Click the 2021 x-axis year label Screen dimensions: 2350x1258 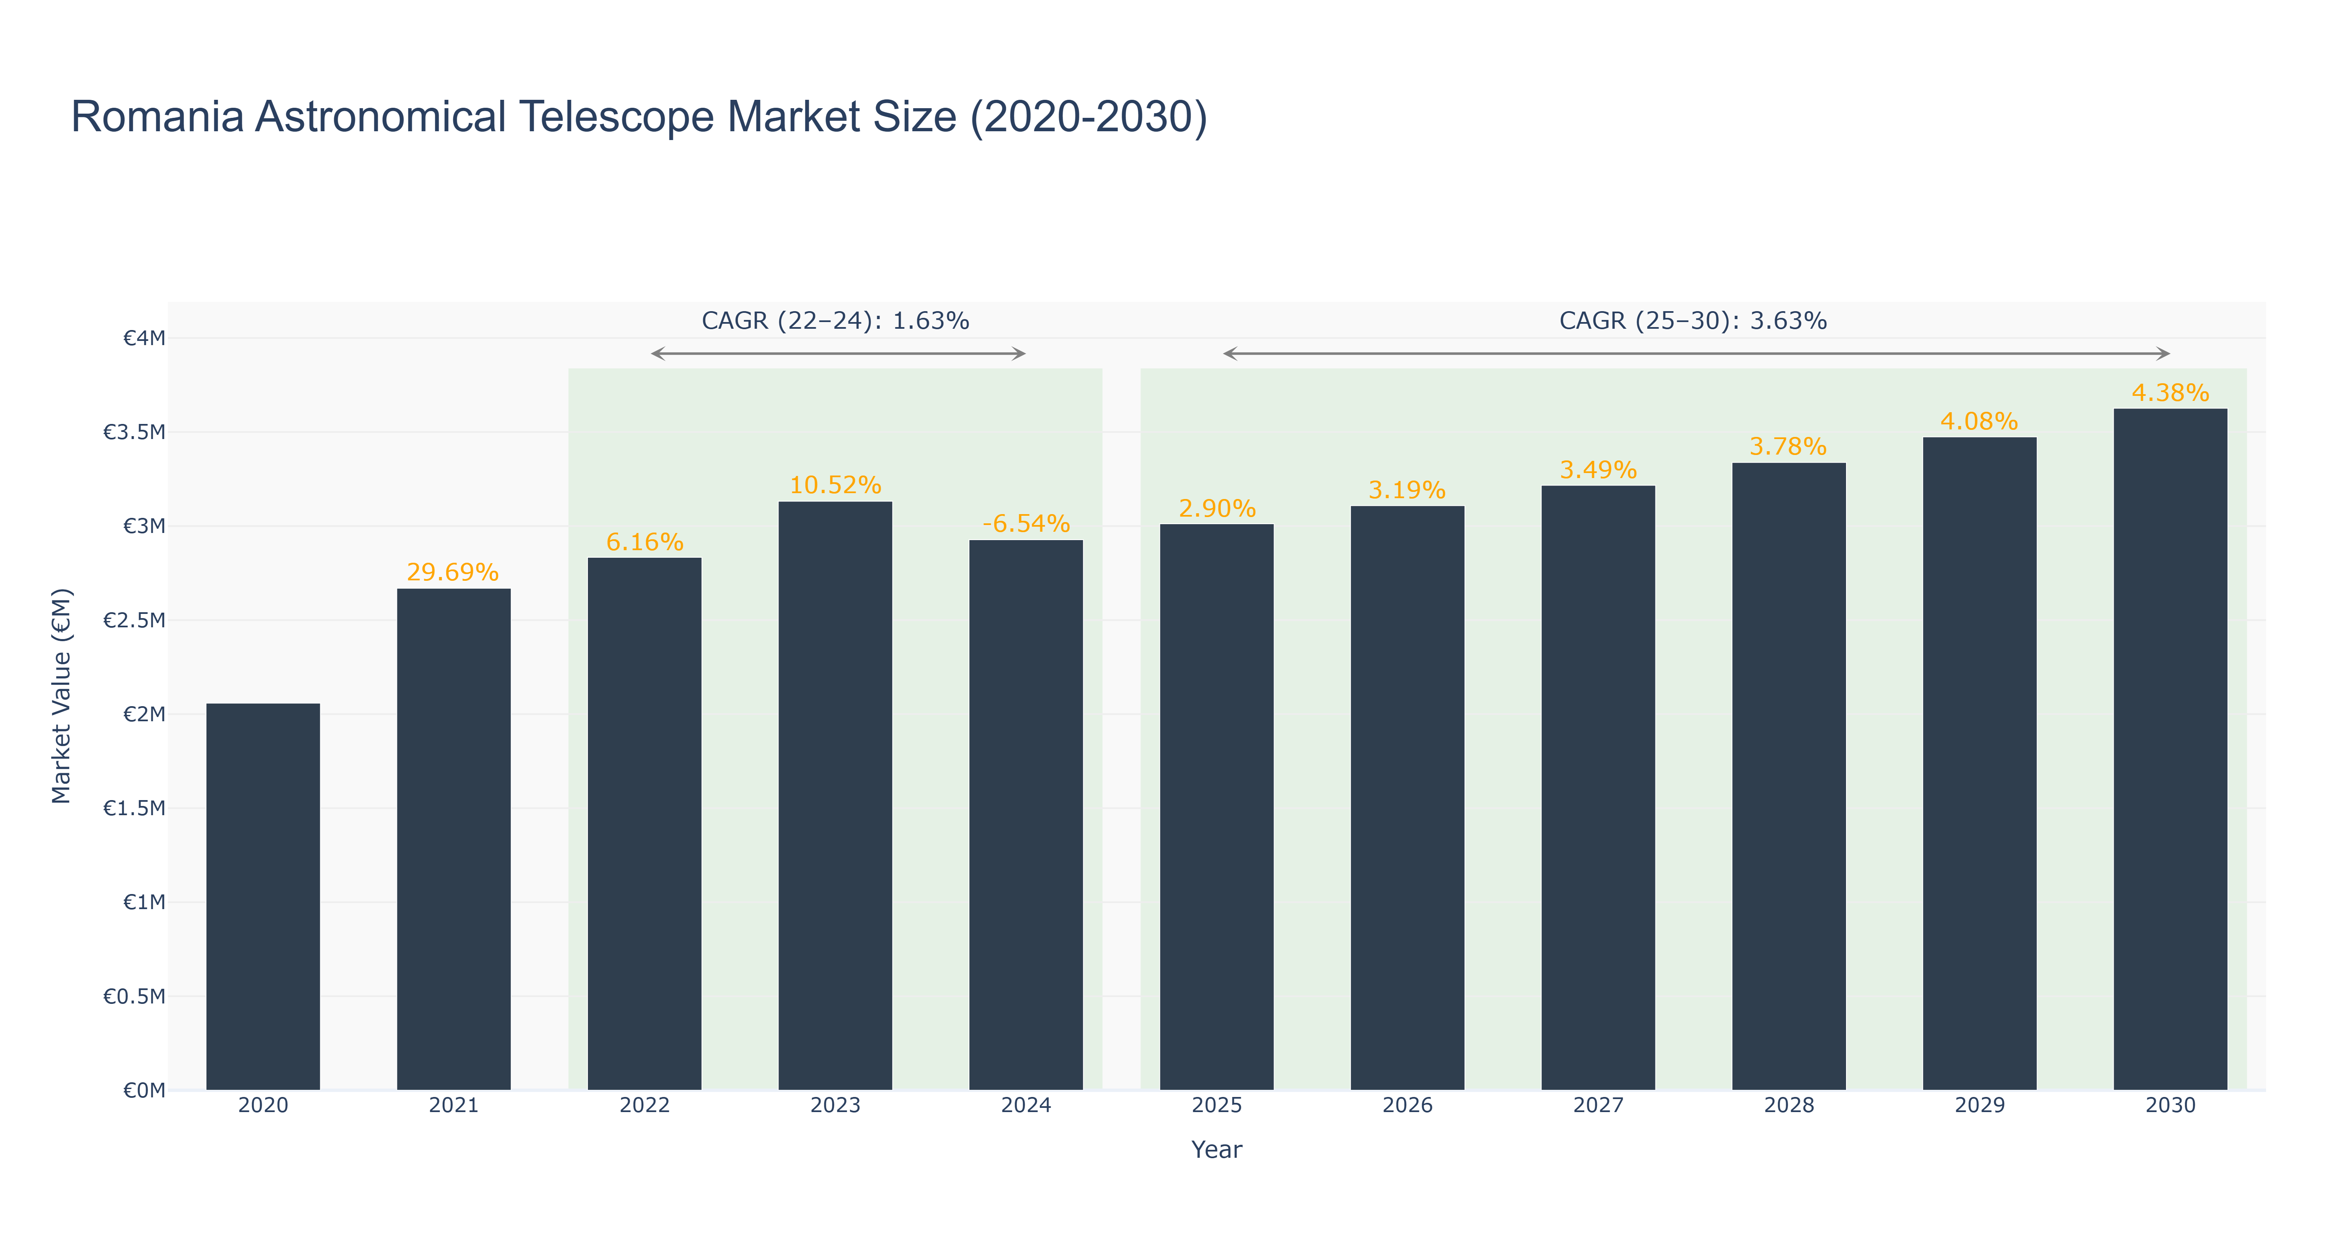(453, 1106)
